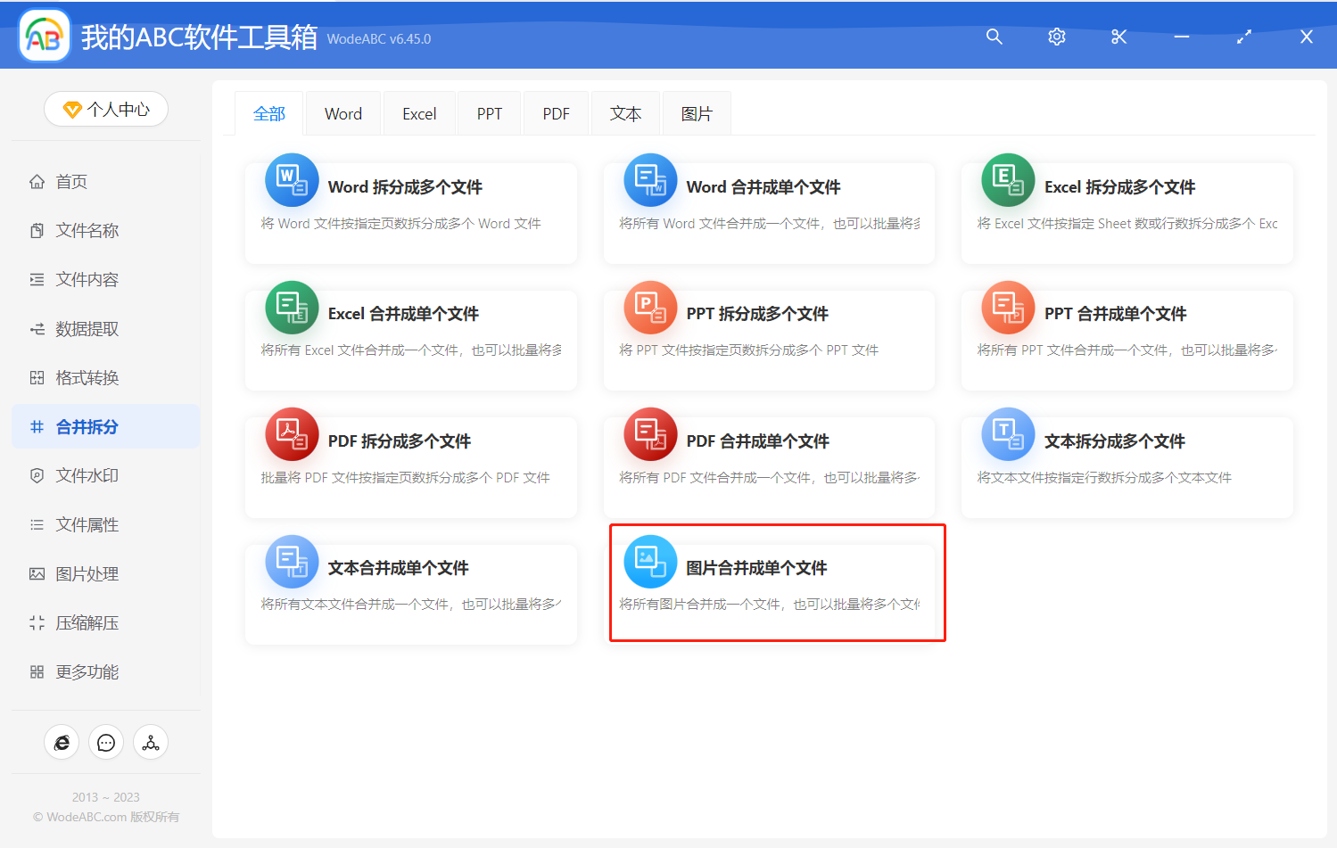Click the scissors icon in title bar

click(1118, 37)
